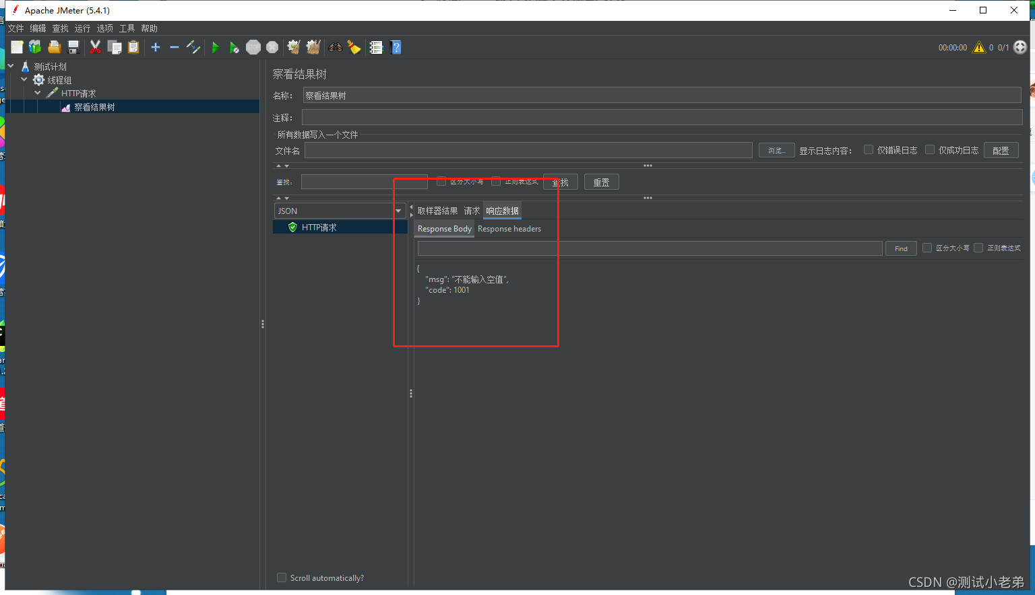Image resolution: width=1035 pixels, height=595 pixels.
Task: Click the 浏览 button to choose a file
Action: pyautogui.click(x=776, y=150)
